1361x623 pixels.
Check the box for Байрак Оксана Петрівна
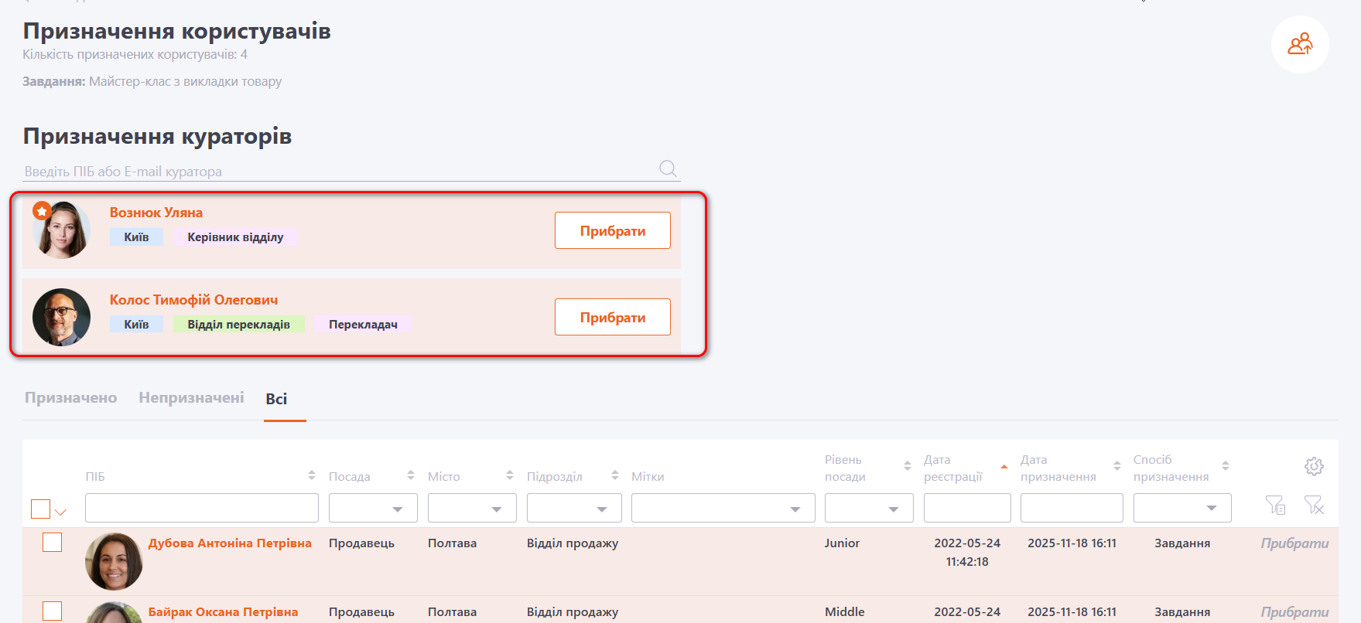point(53,611)
